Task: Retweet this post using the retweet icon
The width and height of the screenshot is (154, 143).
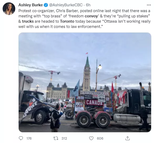Action: [x=56, y=138]
